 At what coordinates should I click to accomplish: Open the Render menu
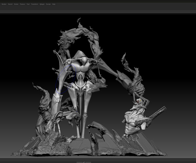click(x=4, y=4)
